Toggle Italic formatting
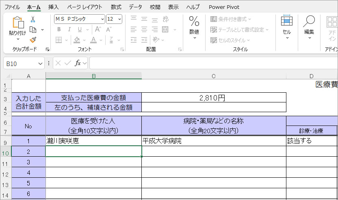The height and width of the screenshot is (200, 338). 69,30
